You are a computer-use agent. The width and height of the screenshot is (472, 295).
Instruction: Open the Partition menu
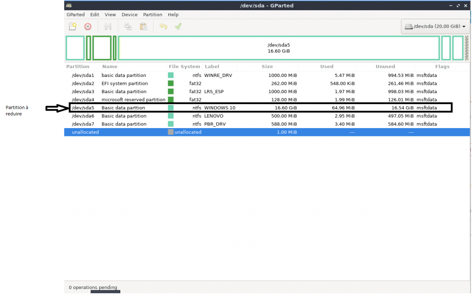click(x=153, y=14)
